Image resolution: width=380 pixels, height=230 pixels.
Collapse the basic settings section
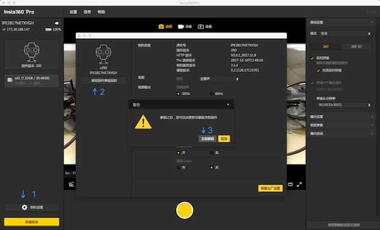point(372,22)
